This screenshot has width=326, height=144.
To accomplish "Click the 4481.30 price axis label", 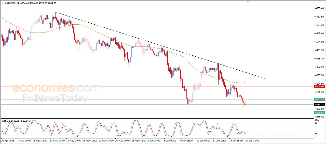I will tap(320, 50).
